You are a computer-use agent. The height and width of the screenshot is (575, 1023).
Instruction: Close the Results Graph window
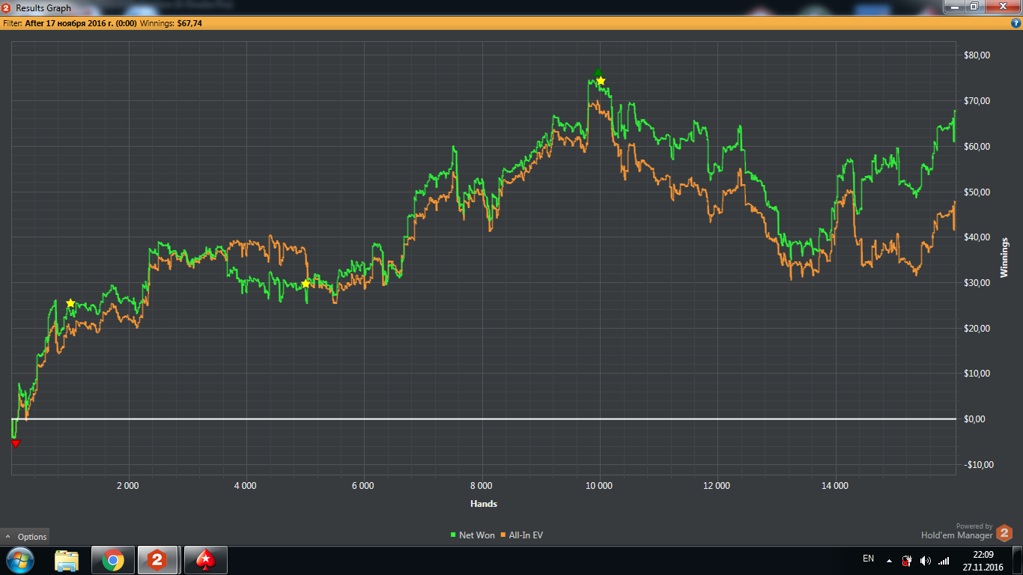[1002, 7]
